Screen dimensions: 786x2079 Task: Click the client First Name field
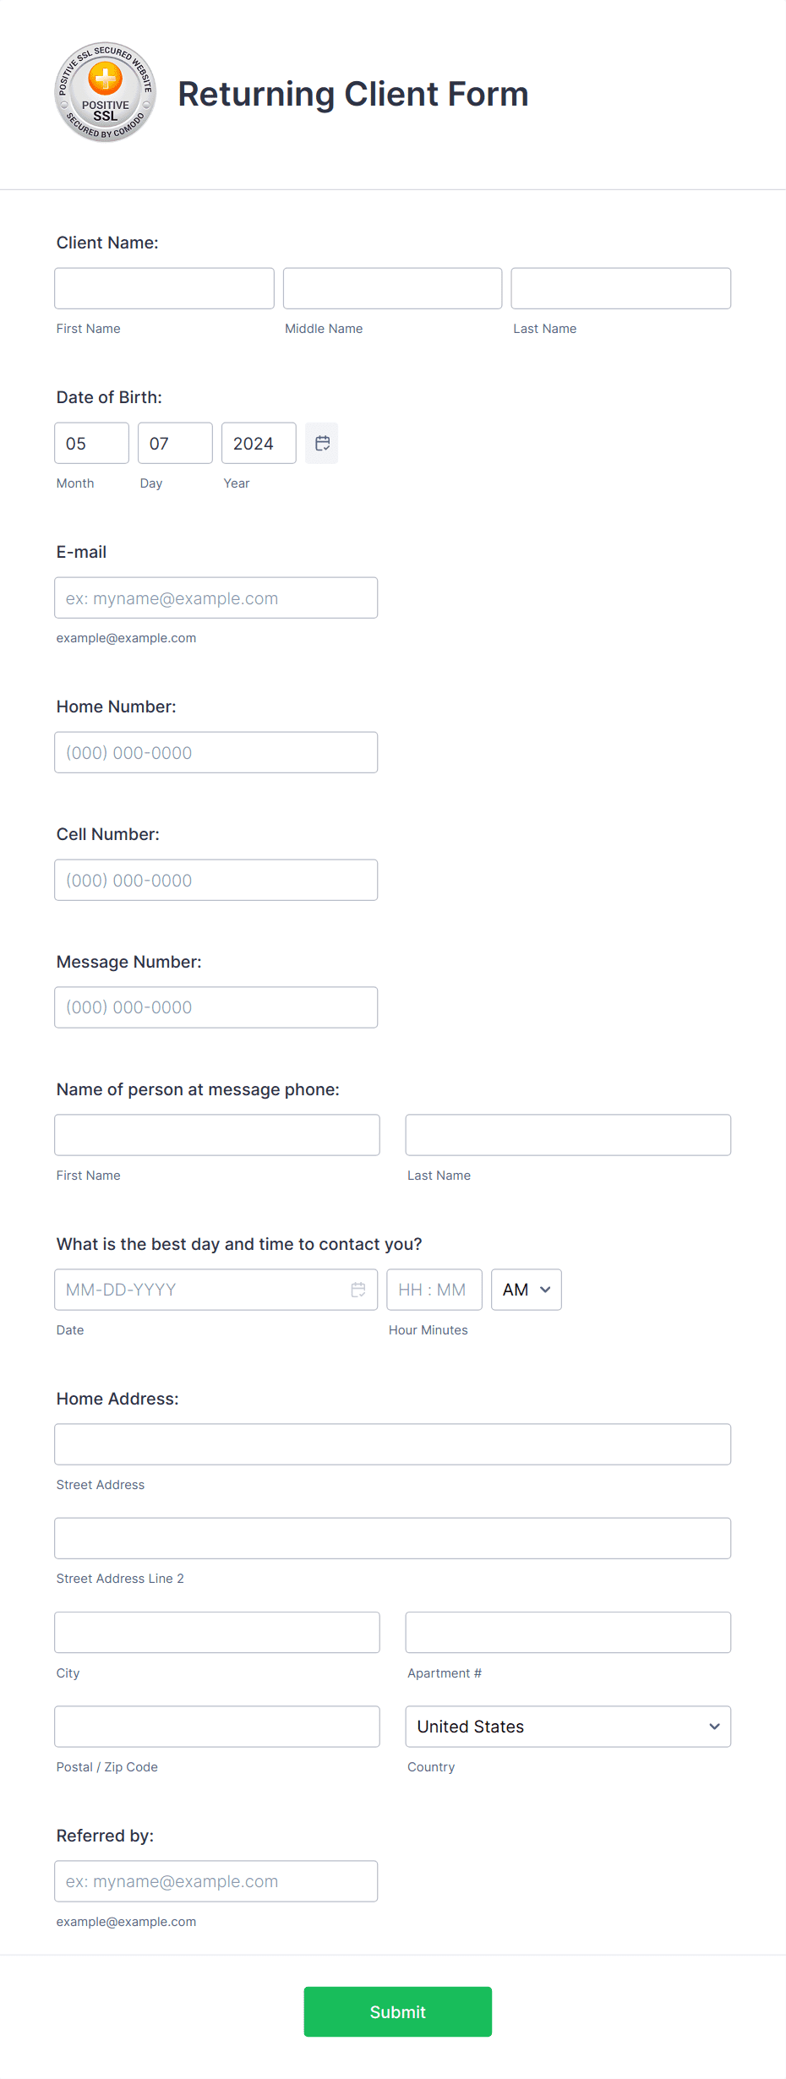coord(163,288)
